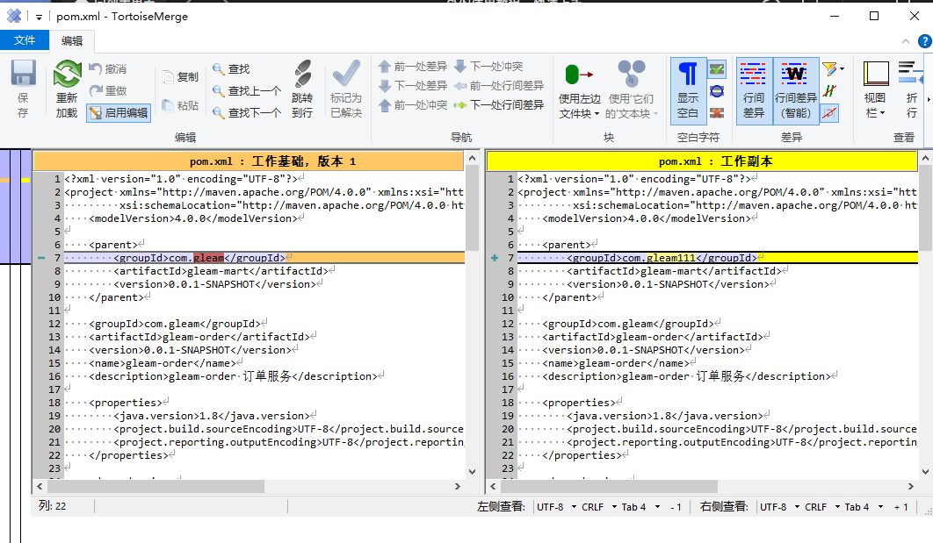Open left pane CRLF line-ending dropdown
The width and height of the screenshot is (933, 543).
point(599,507)
